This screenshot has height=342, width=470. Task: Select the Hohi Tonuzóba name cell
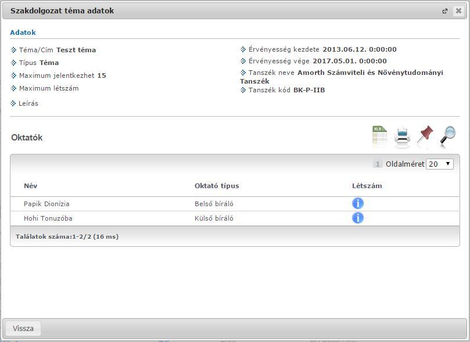point(48,218)
